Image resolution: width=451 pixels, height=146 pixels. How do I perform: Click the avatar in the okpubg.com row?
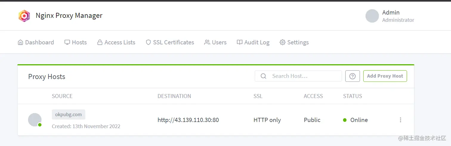coord(35,120)
